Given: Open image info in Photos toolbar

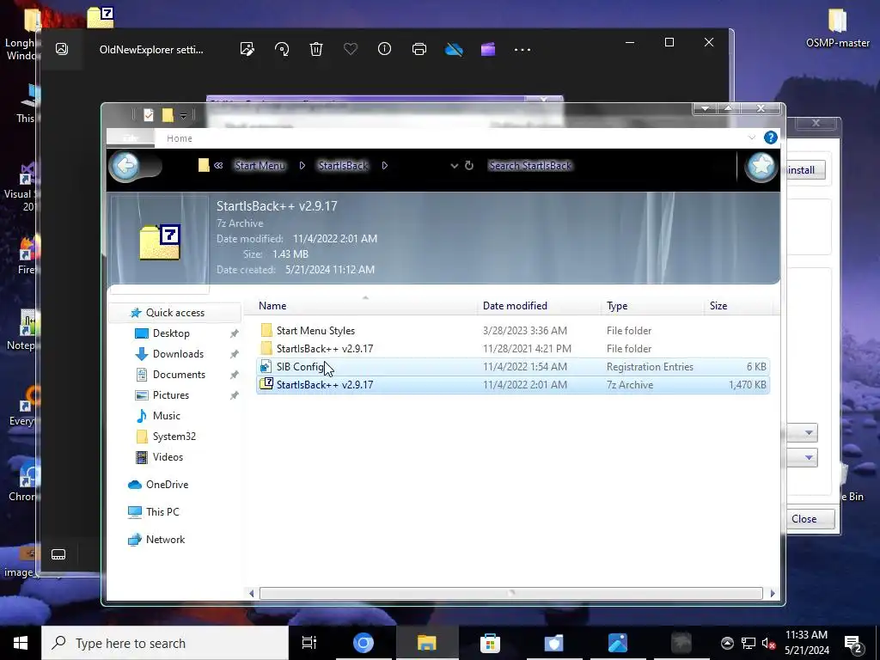Looking at the screenshot, I should point(384,49).
